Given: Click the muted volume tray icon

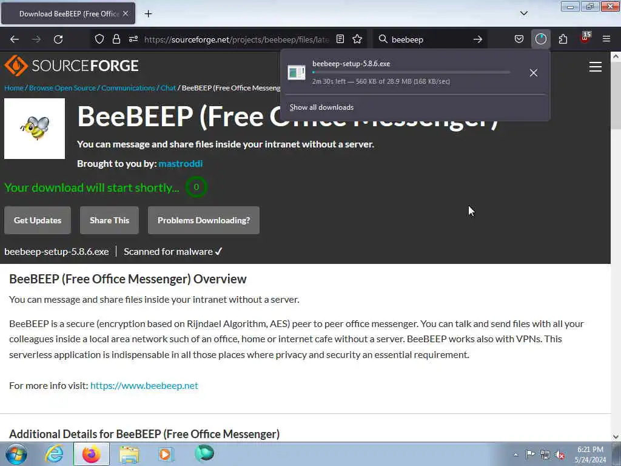Looking at the screenshot, I should point(560,455).
